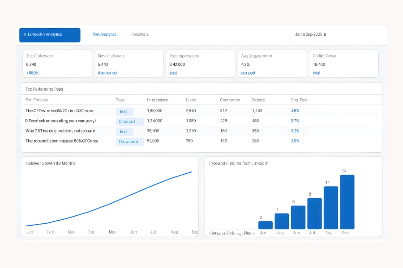Open the Followers tab
The height and width of the screenshot is (268, 403).
coord(139,34)
